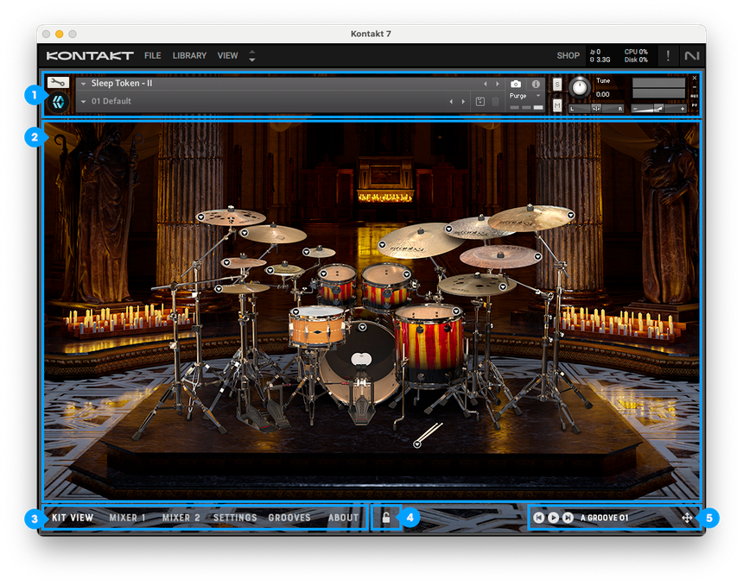Click the instrument volume slider

coord(658,109)
